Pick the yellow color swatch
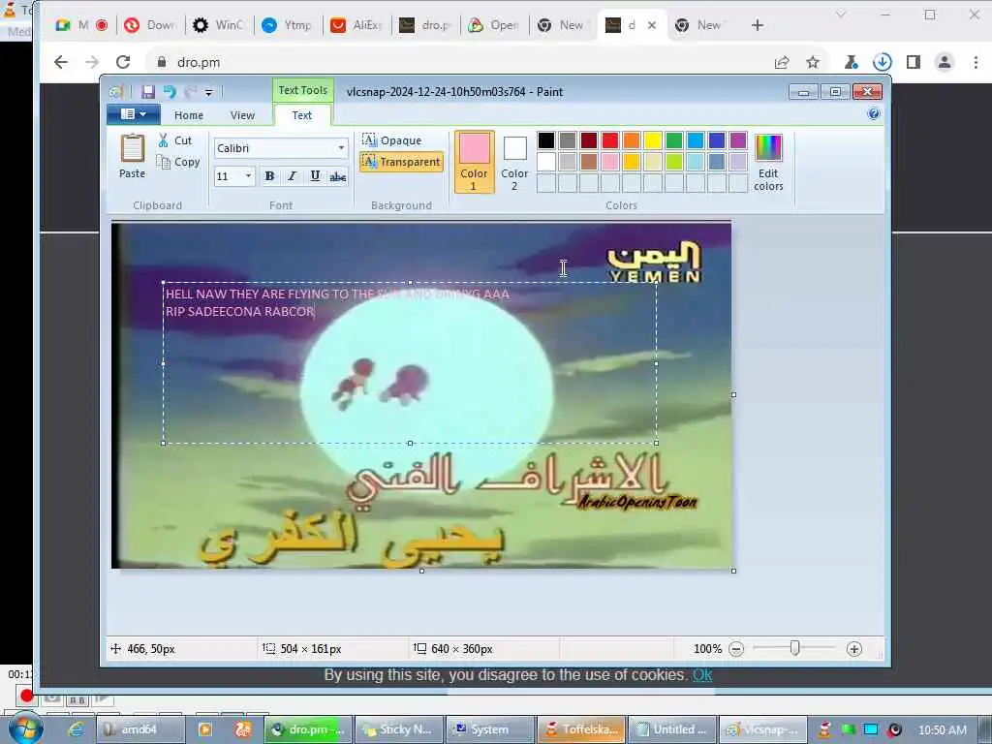The image size is (992, 744). point(652,140)
